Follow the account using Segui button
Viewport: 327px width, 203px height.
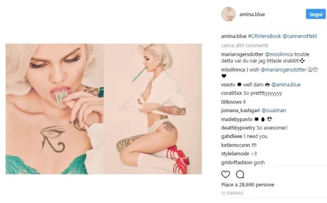tap(316, 14)
